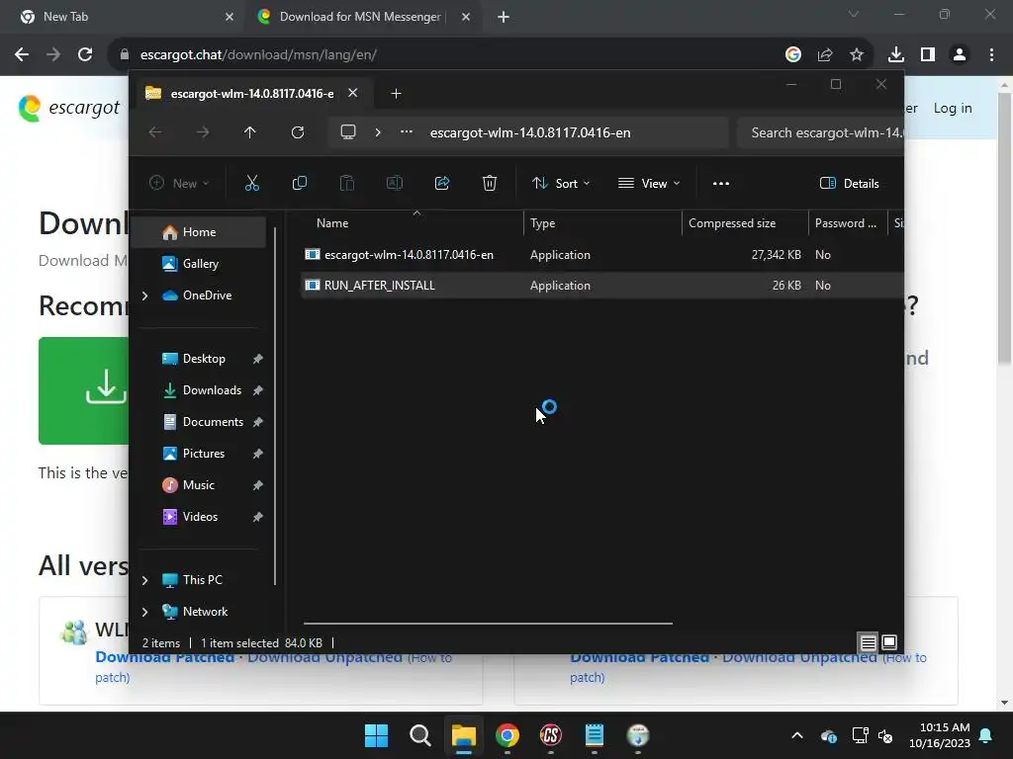Click the Search escargot-wlm search box

coord(820,133)
